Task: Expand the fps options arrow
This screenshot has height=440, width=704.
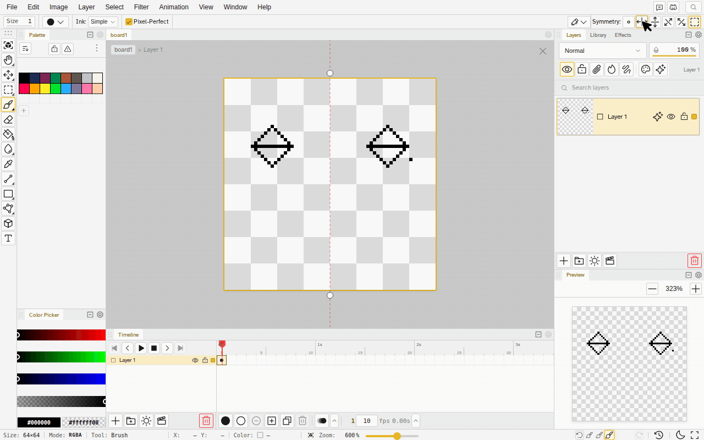Action: [416, 421]
